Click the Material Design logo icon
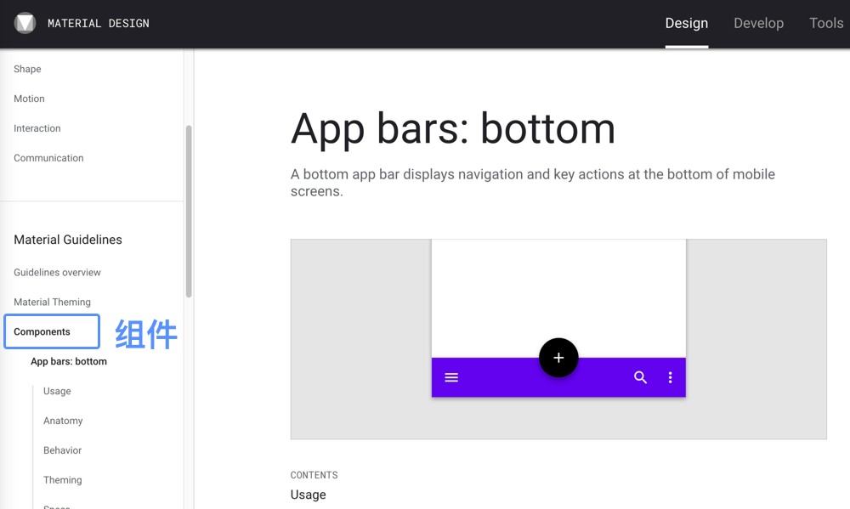Image resolution: width=850 pixels, height=509 pixels. 25,23
